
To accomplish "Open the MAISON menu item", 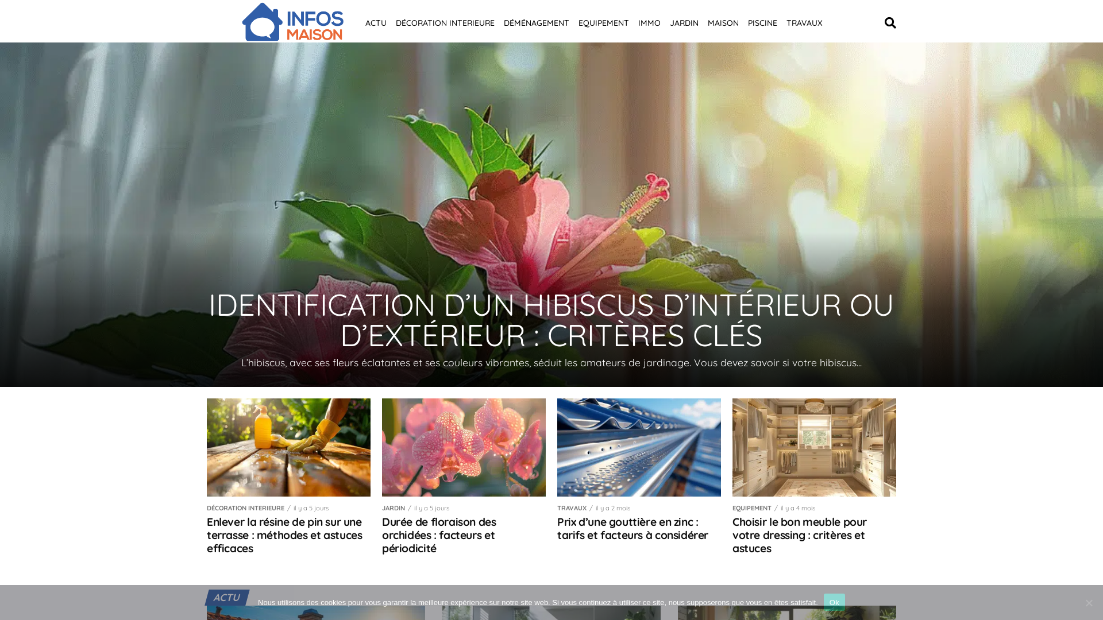I will coord(723,23).
